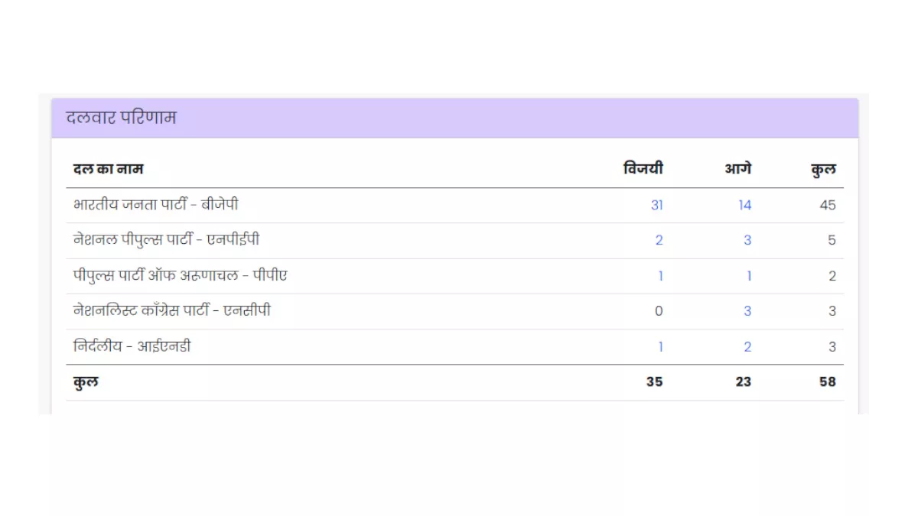Viewport: 918px width, 516px height.
Task: Click the दल का नाम column header
Action: tap(108, 168)
